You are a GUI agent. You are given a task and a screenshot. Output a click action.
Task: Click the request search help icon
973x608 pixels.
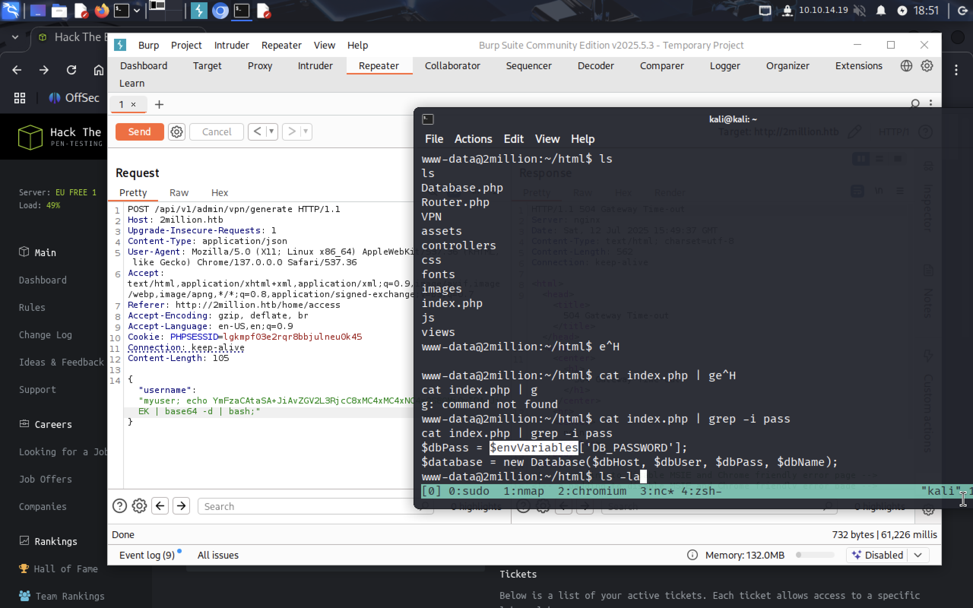pos(119,506)
